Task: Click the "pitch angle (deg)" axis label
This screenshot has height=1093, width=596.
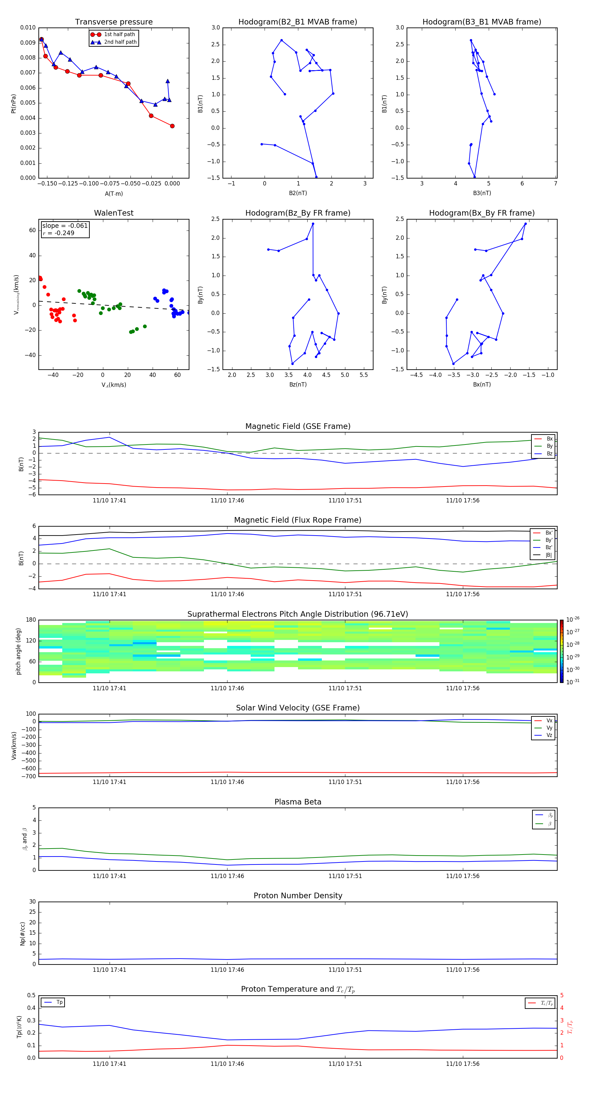Action: 18,651
